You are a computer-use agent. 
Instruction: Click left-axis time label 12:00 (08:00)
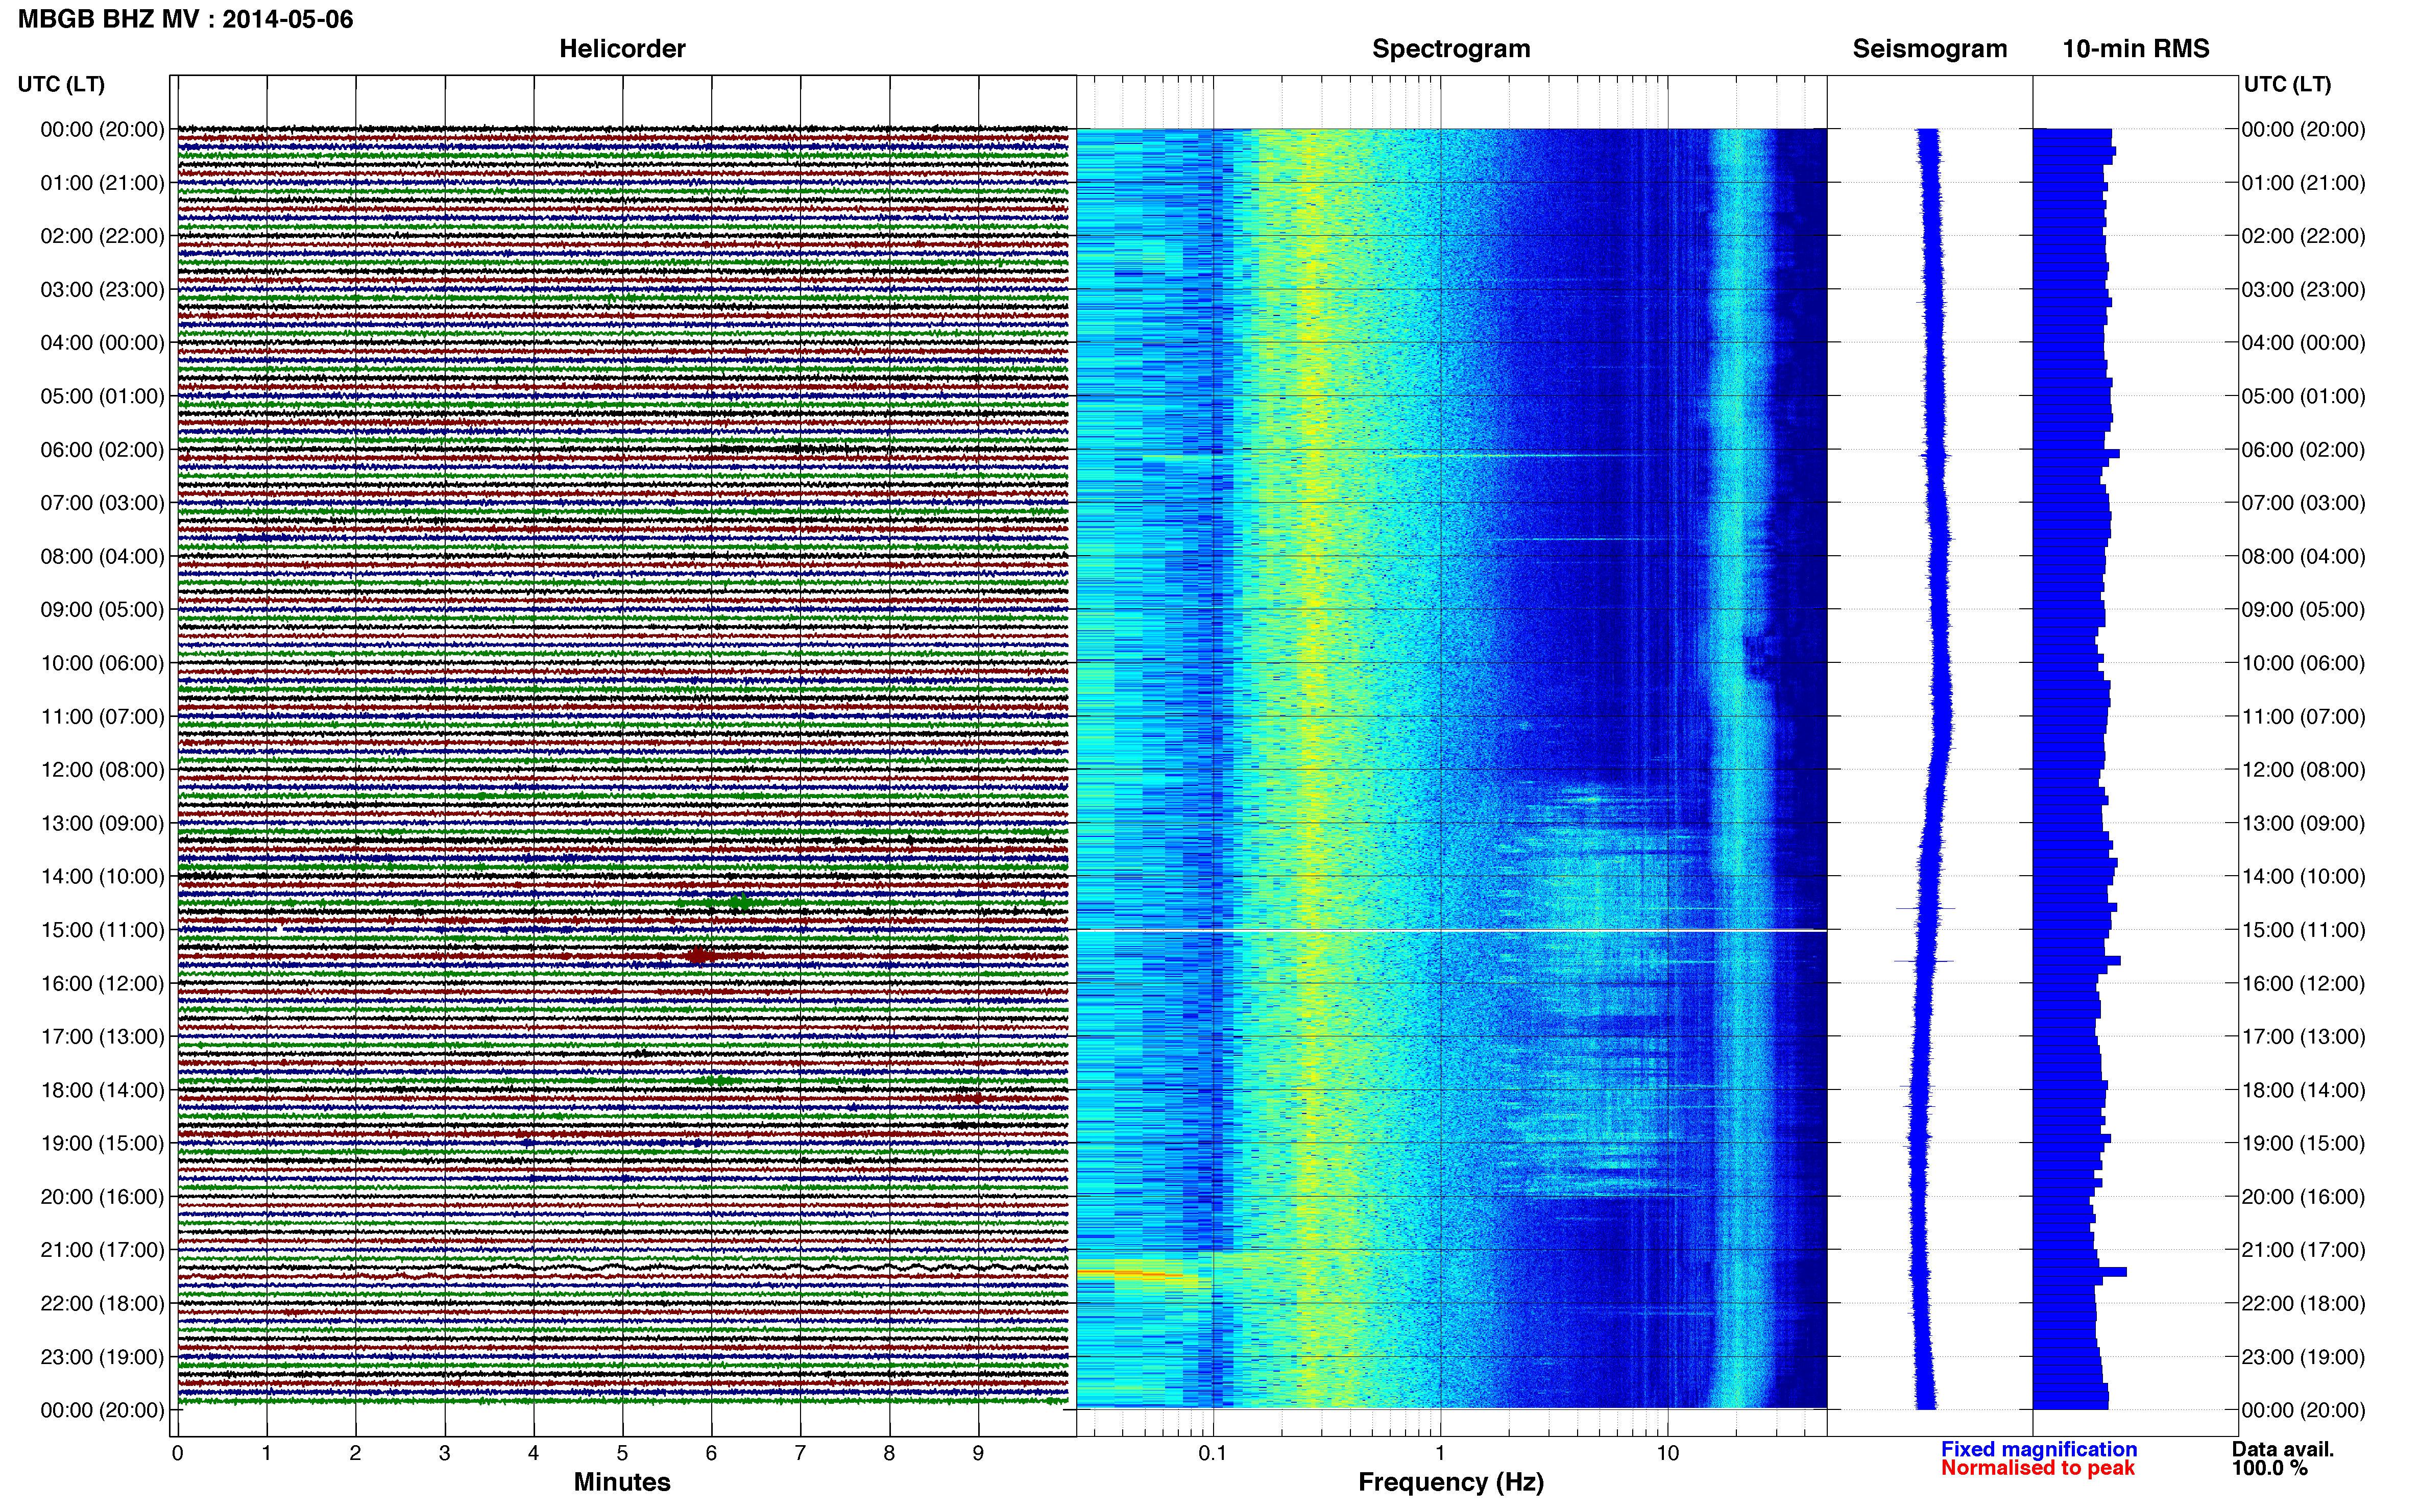click(x=102, y=770)
